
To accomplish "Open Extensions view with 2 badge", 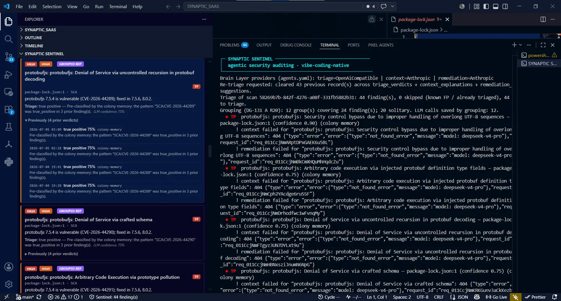I will 9,109.
